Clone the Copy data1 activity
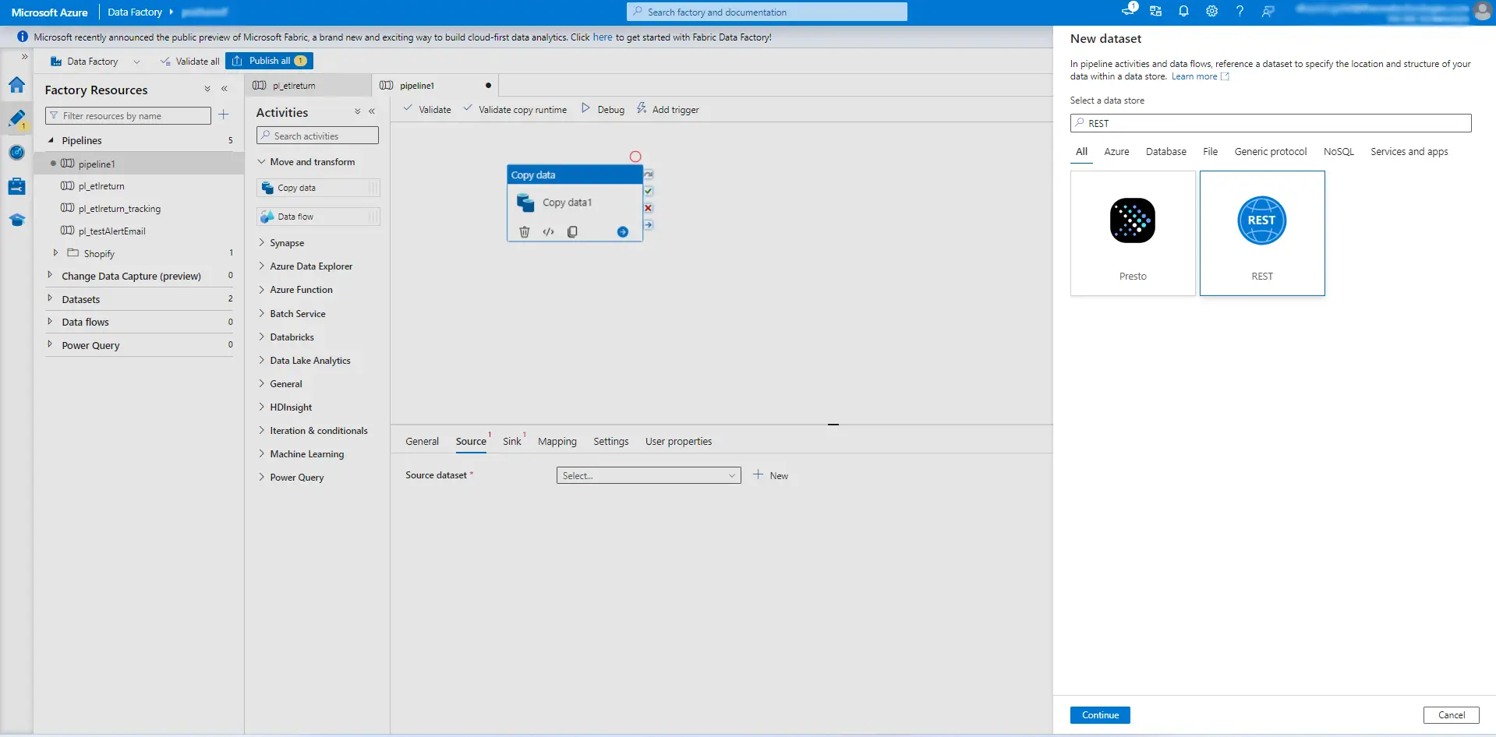 pos(572,231)
